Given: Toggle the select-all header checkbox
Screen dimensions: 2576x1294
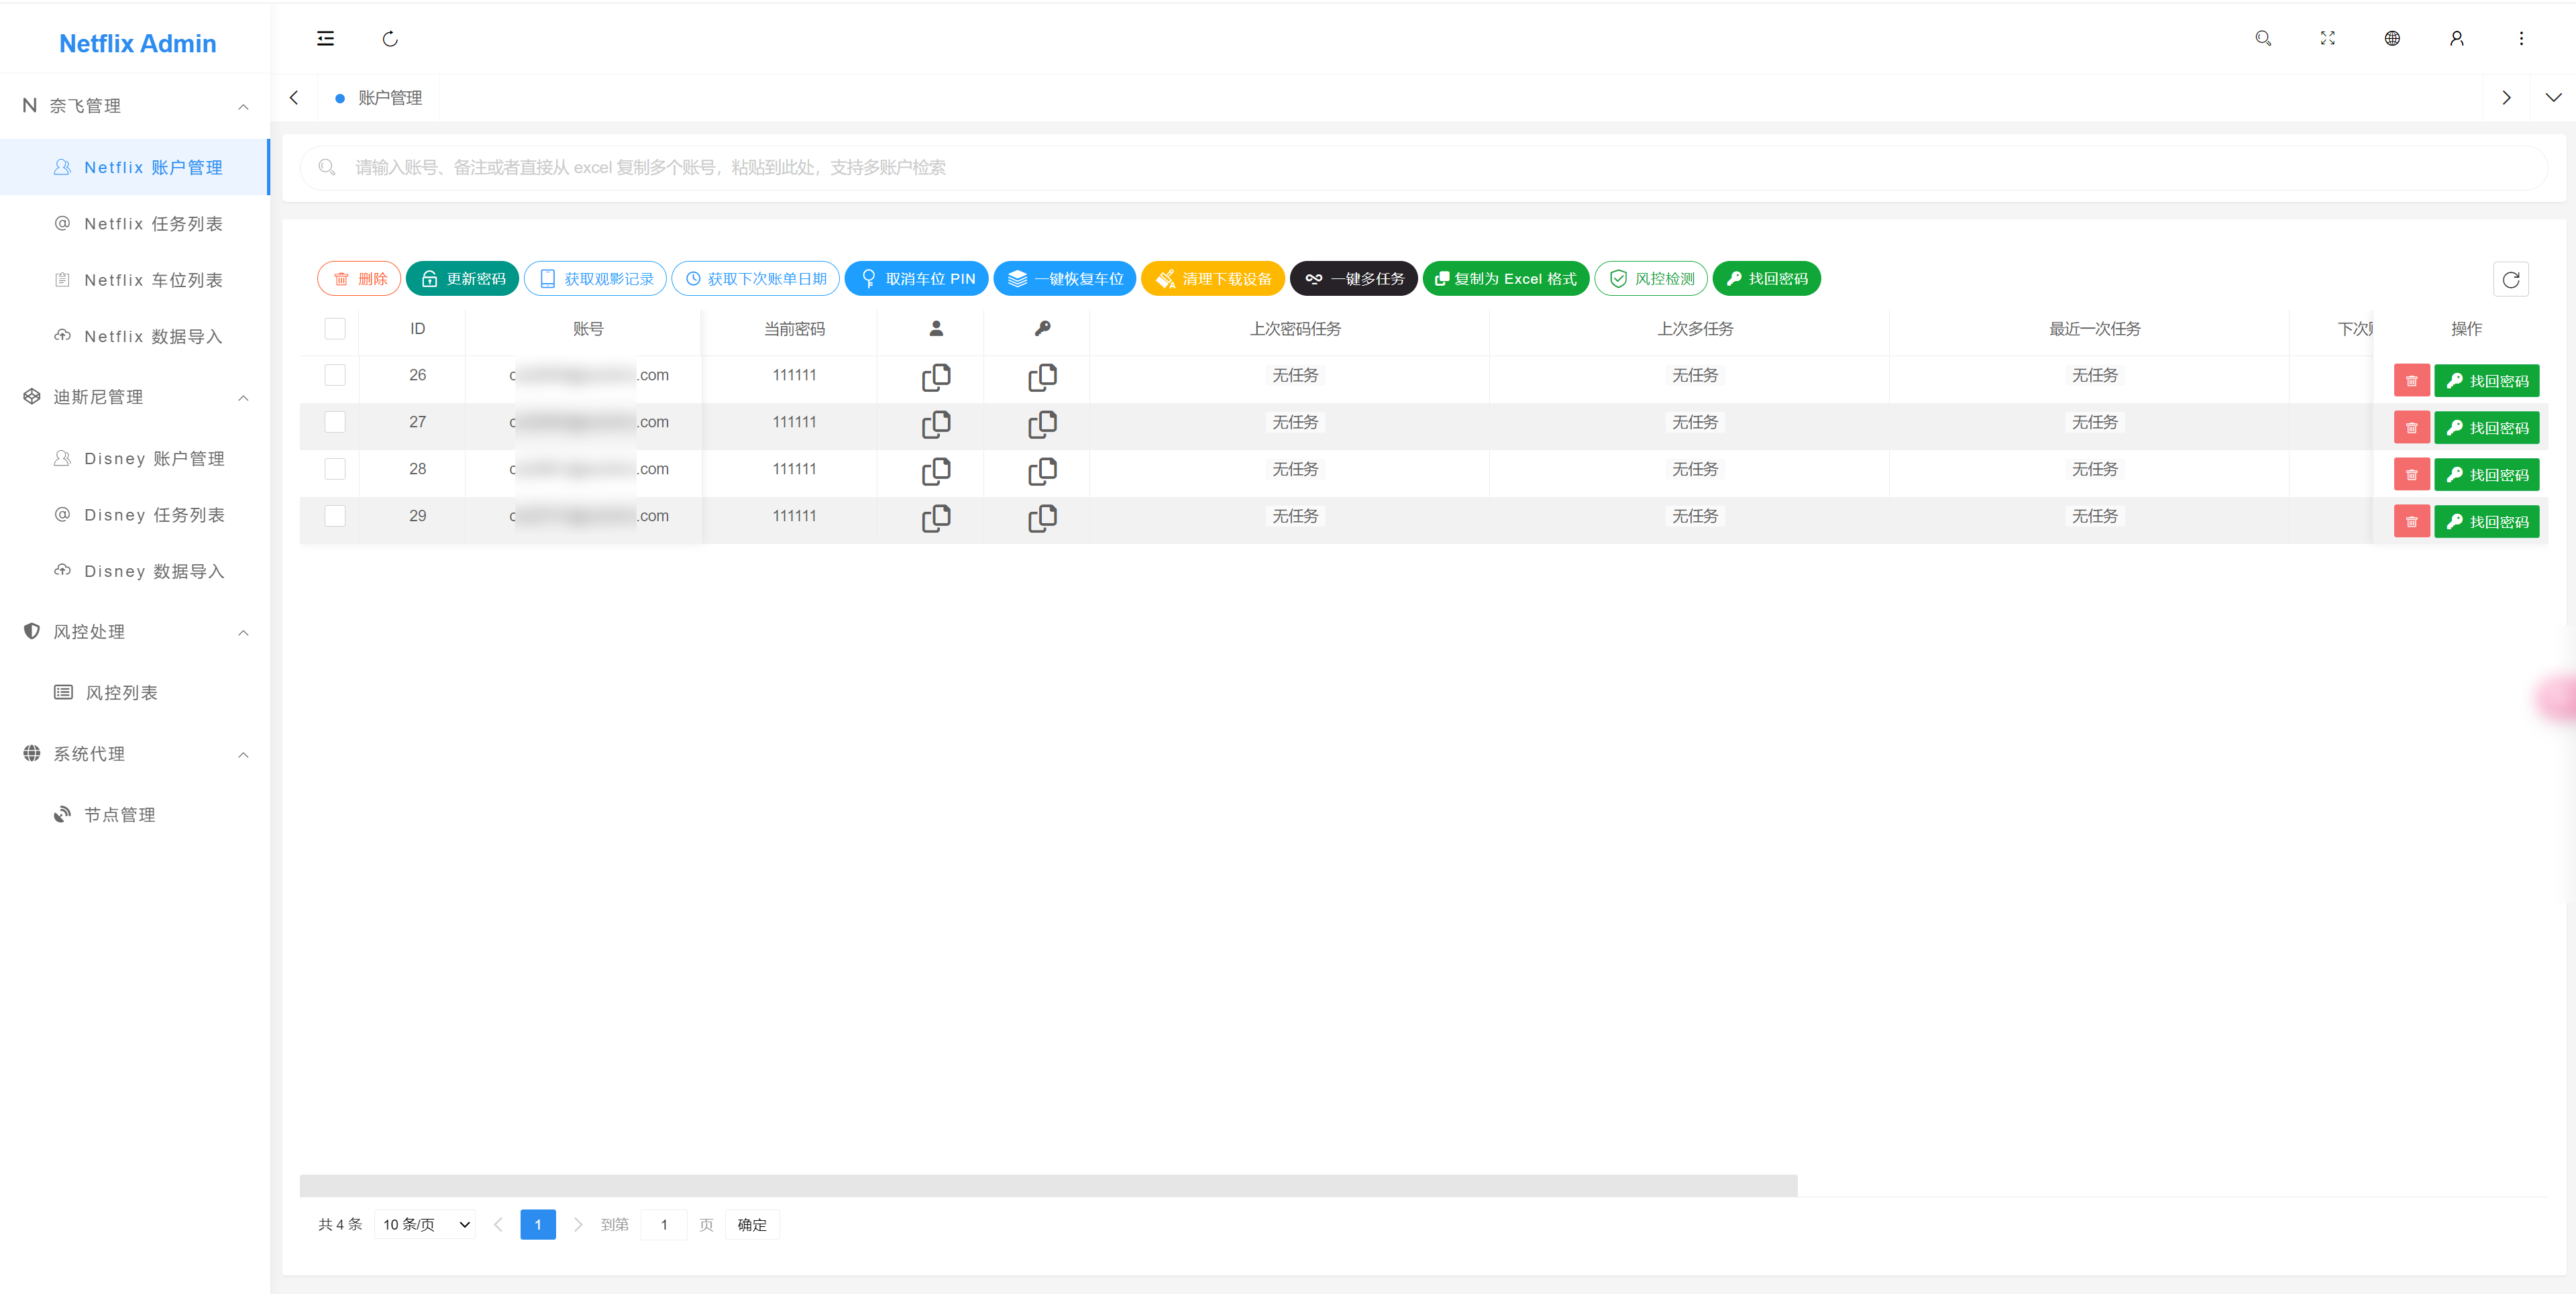Looking at the screenshot, I should click(x=335, y=328).
